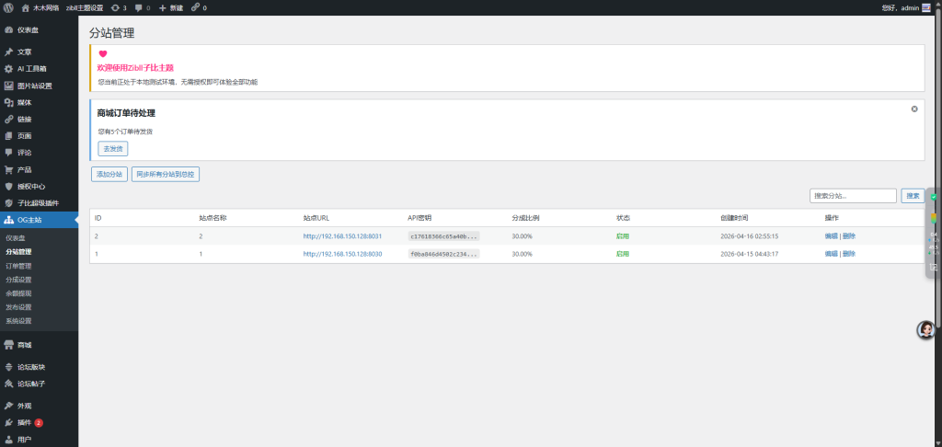The image size is (942, 447).
Task: Delete the sub-site with ID 2
Action: 849,236
